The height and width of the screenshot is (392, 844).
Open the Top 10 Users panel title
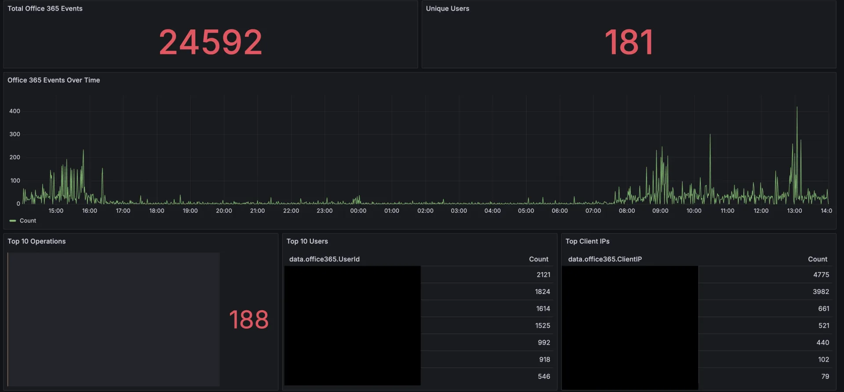307,241
